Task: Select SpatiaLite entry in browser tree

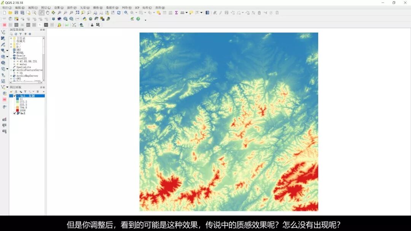Action: [x=24, y=67]
